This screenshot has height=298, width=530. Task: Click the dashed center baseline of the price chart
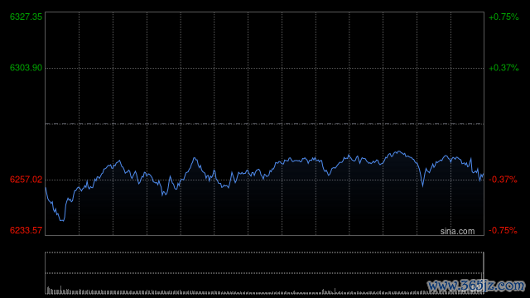265,124
